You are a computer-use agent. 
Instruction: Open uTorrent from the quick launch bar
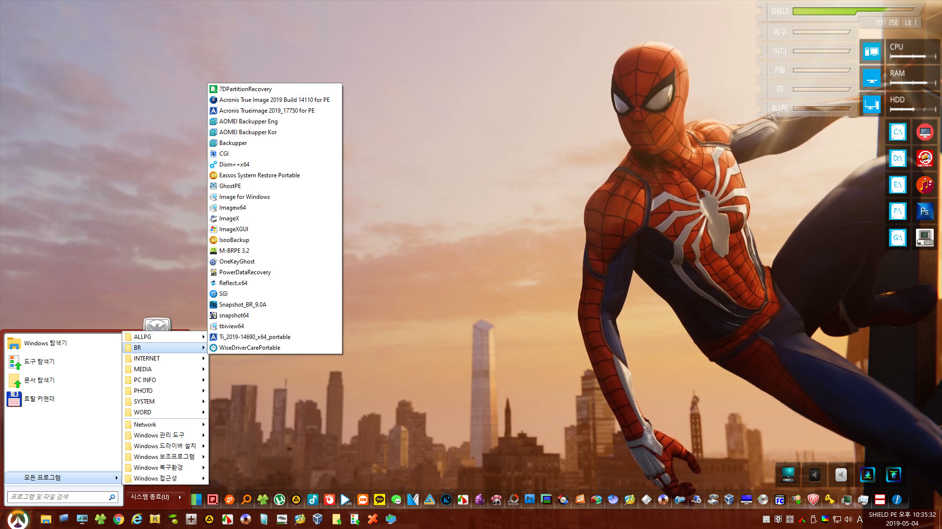280,500
